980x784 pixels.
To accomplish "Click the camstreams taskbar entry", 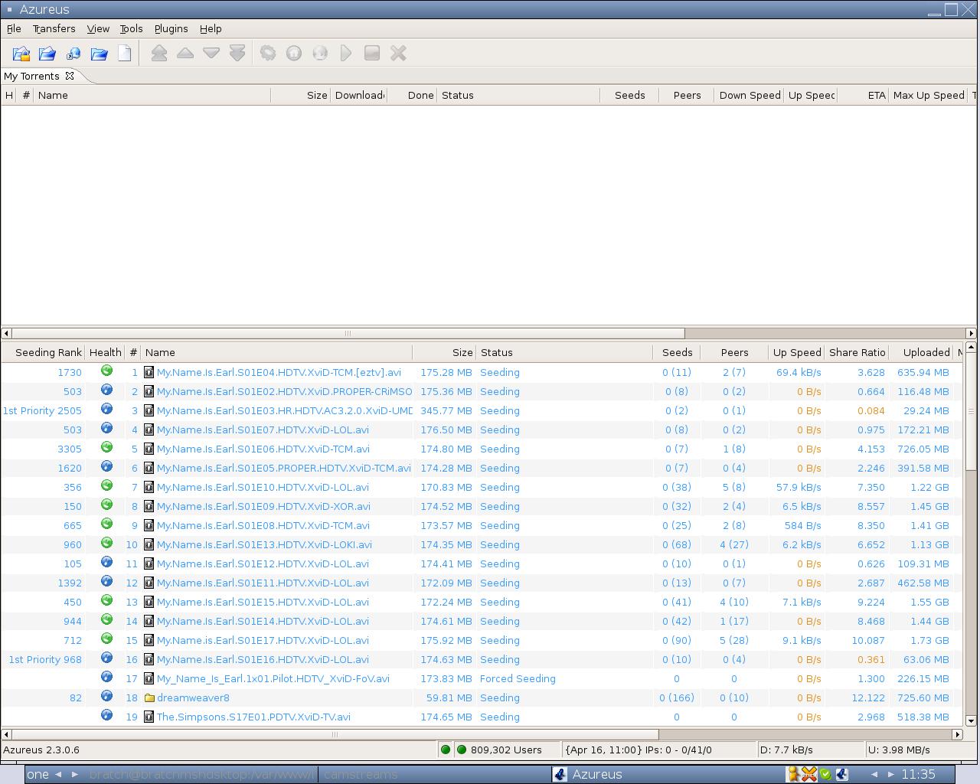I will coord(360,774).
